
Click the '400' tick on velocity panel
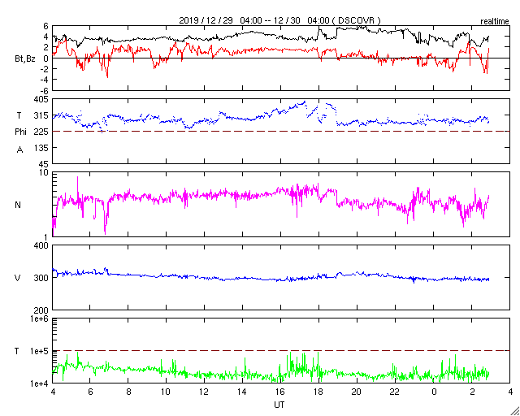tap(42, 245)
